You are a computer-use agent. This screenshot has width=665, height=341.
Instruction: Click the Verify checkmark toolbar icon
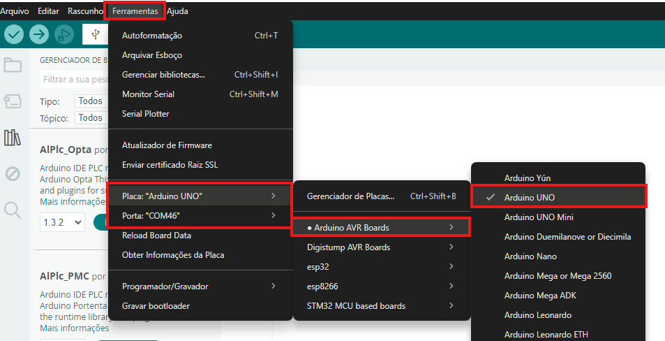13,34
